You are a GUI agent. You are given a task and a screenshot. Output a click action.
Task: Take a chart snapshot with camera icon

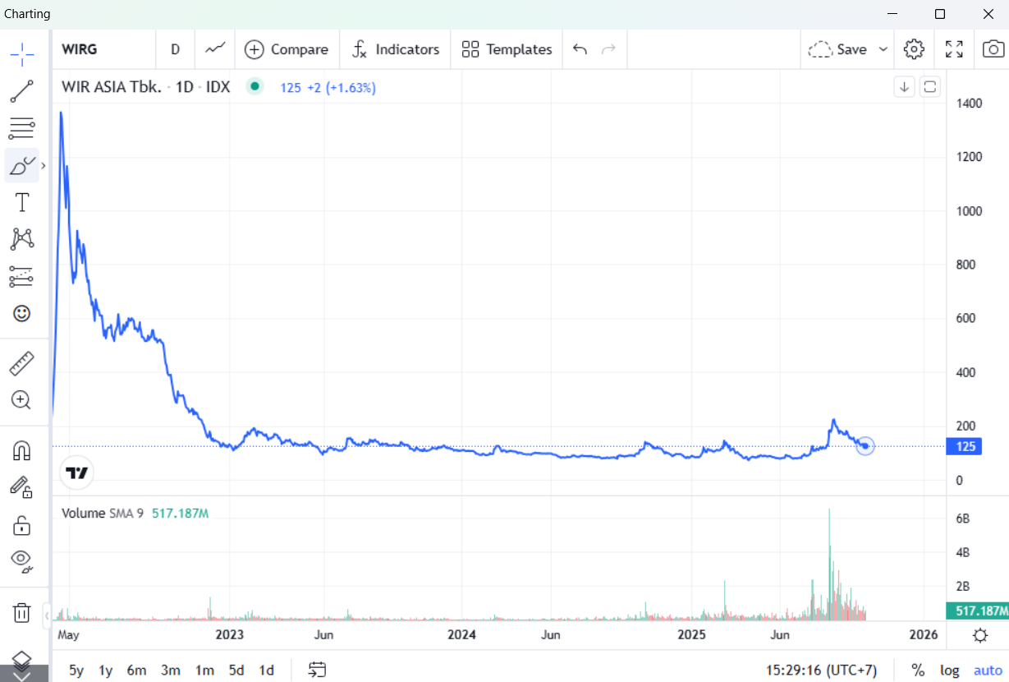point(993,49)
